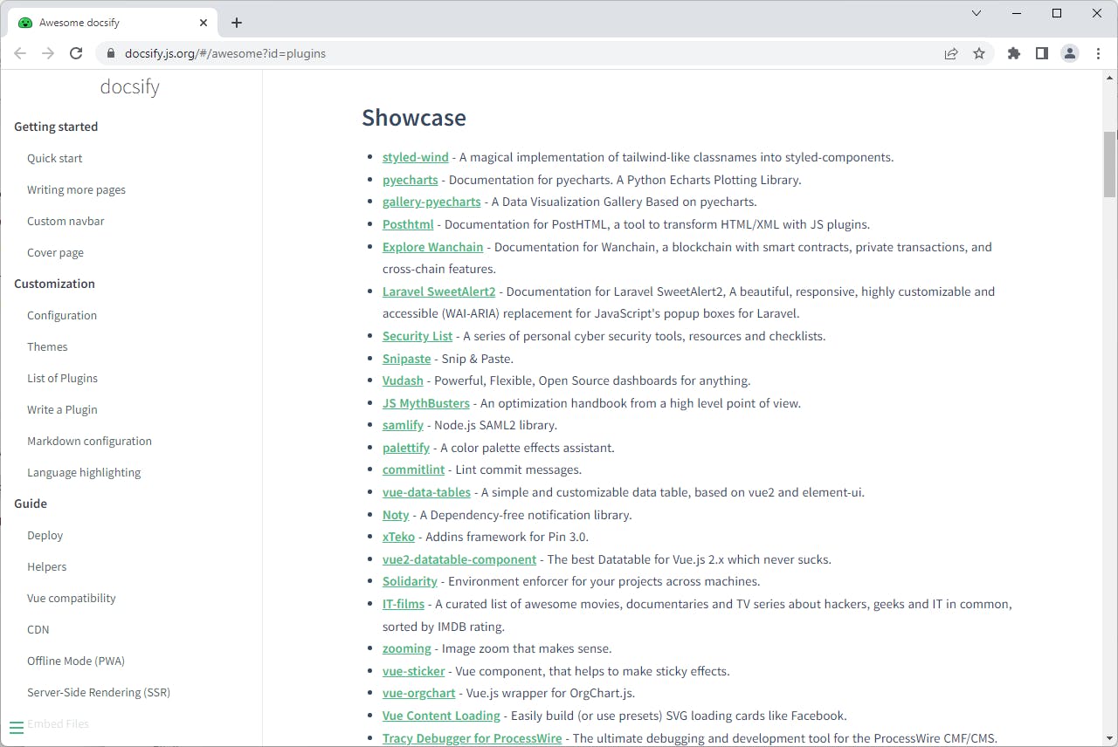Open the styled-wind showcase link
The image size is (1118, 747).
416,157
